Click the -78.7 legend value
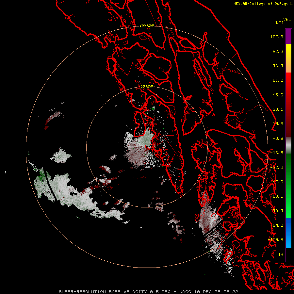 (277, 211)
